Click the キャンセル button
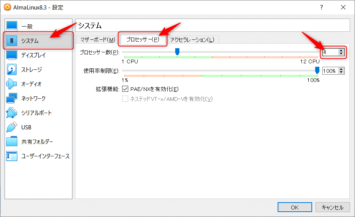This screenshot has width=355, height=217. (333, 207)
